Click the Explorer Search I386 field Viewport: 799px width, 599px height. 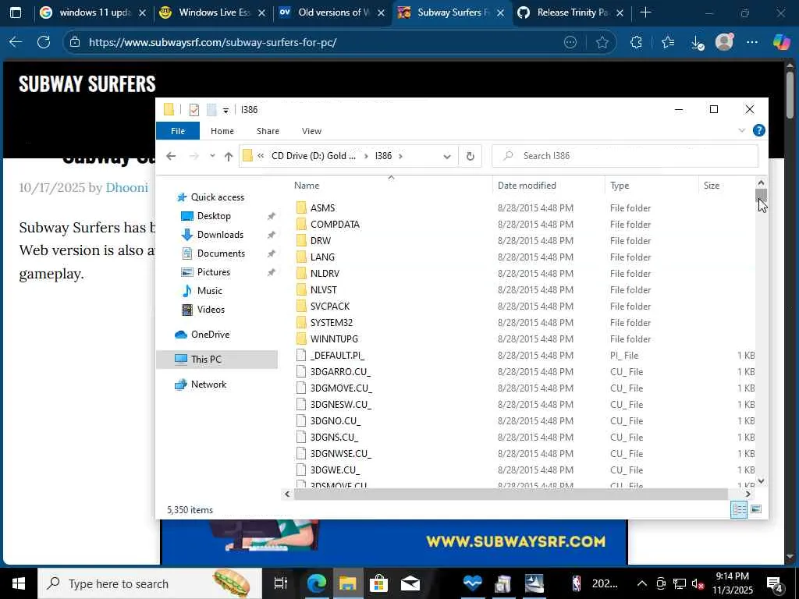pyautogui.click(x=625, y=156)
